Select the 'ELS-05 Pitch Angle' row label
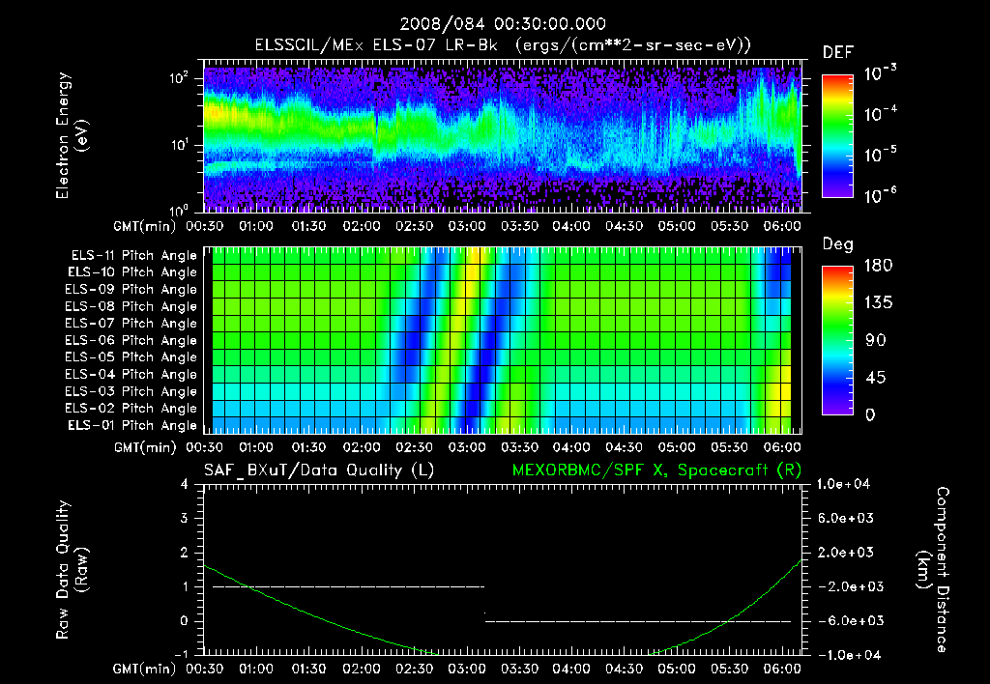Image resolution: width=990 pixels, height=684 pixels. click(x=131, y=357)
